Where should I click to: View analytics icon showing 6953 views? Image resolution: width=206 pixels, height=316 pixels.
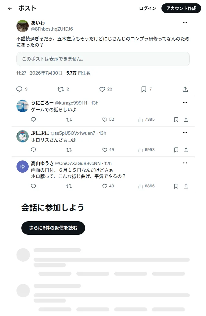pos(140,150)
